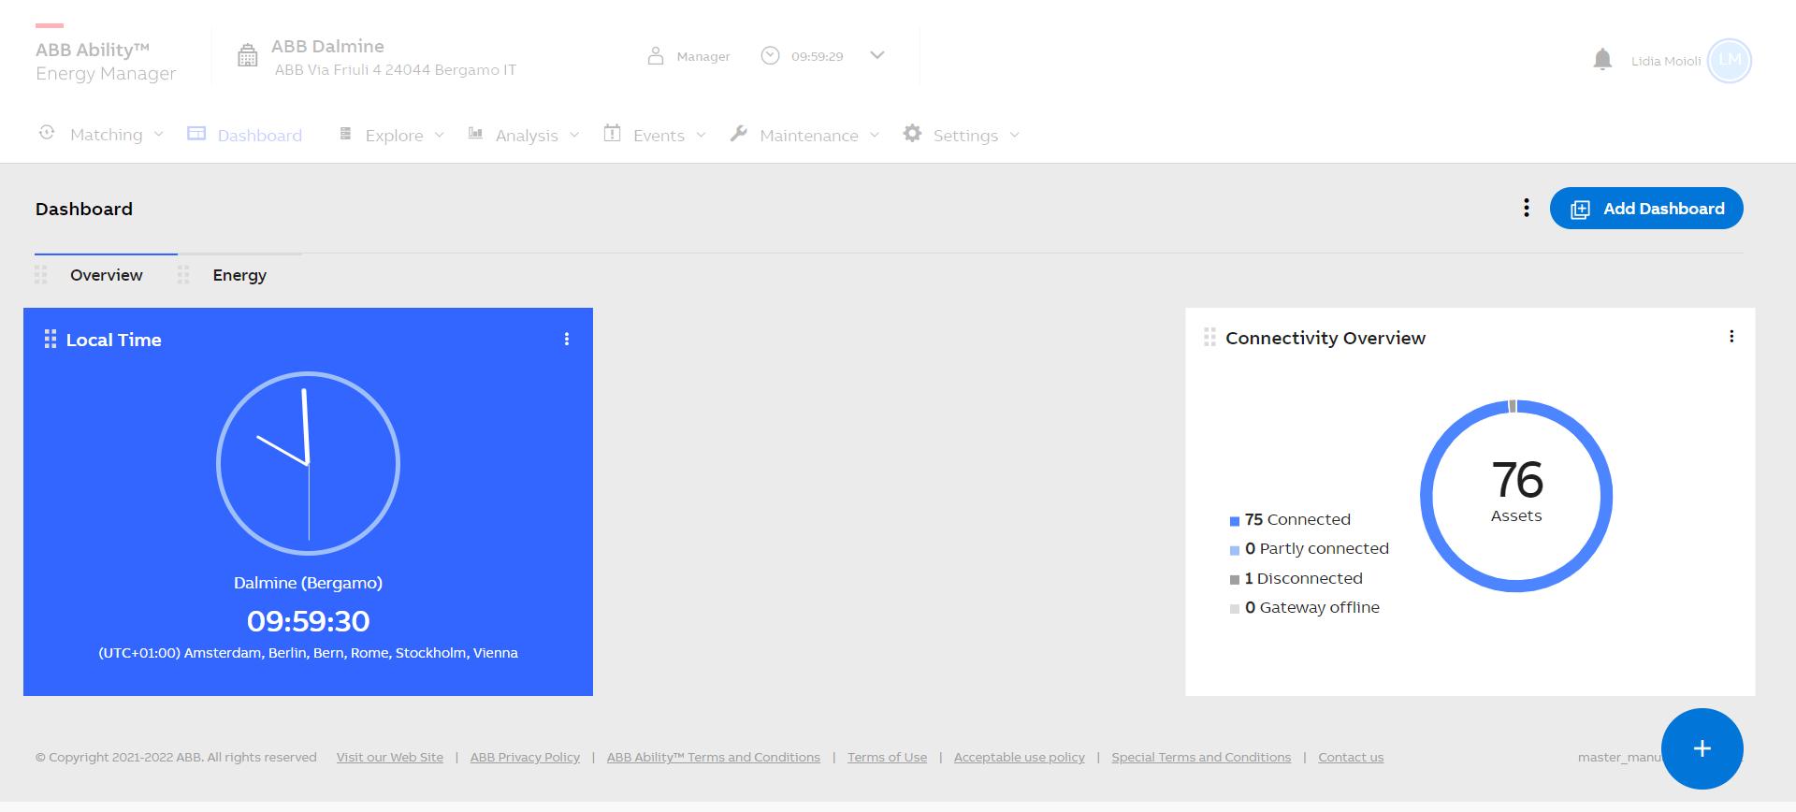Open the Explore menu

pyautogui.click(x=394, y=136)
